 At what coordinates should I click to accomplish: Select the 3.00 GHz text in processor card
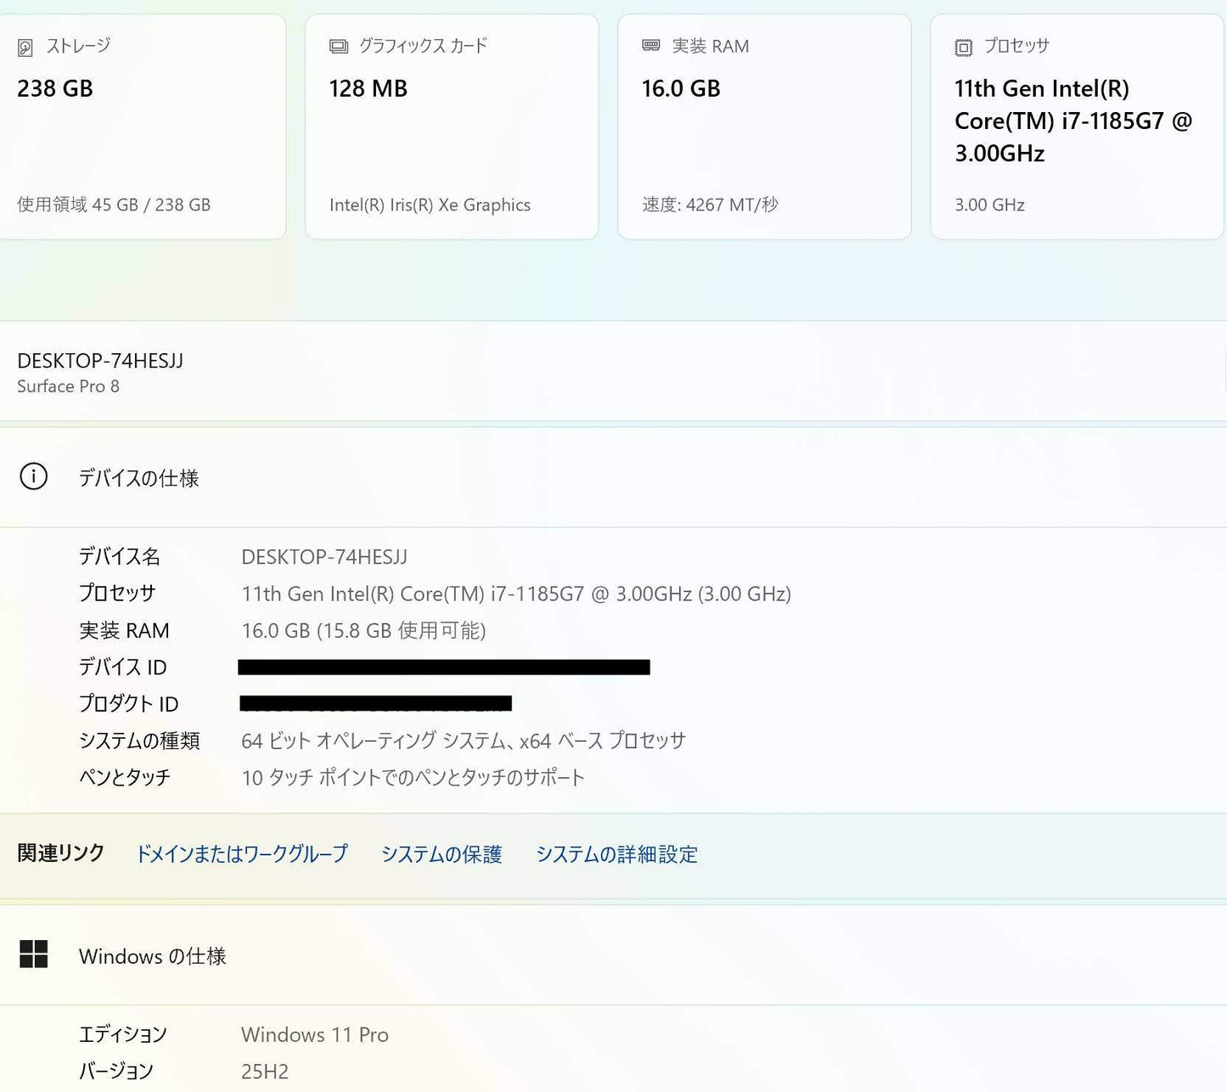989,205
